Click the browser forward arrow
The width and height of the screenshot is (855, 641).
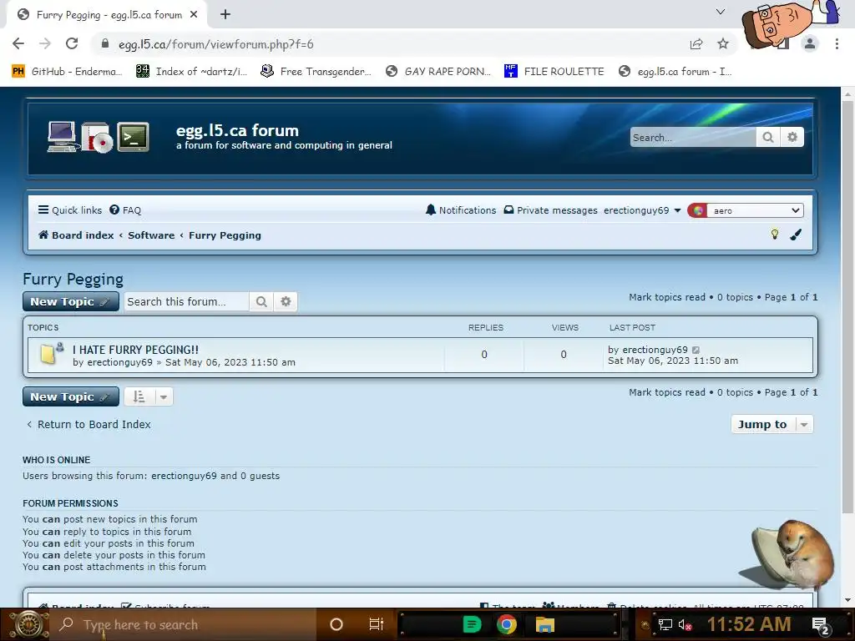[45, 43]
